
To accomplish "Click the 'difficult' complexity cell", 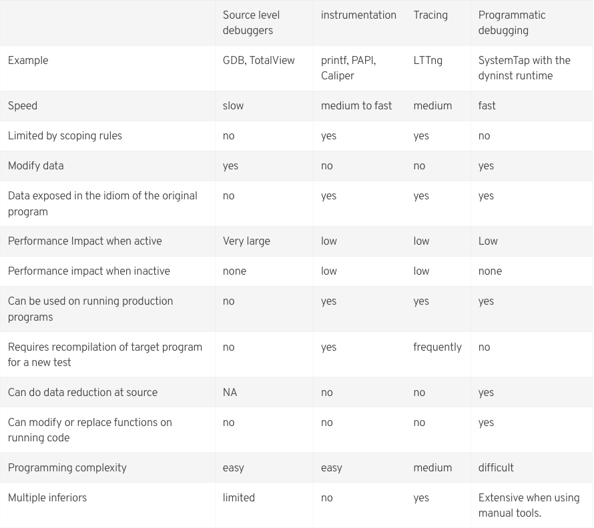I will click(x=496, y=468).
